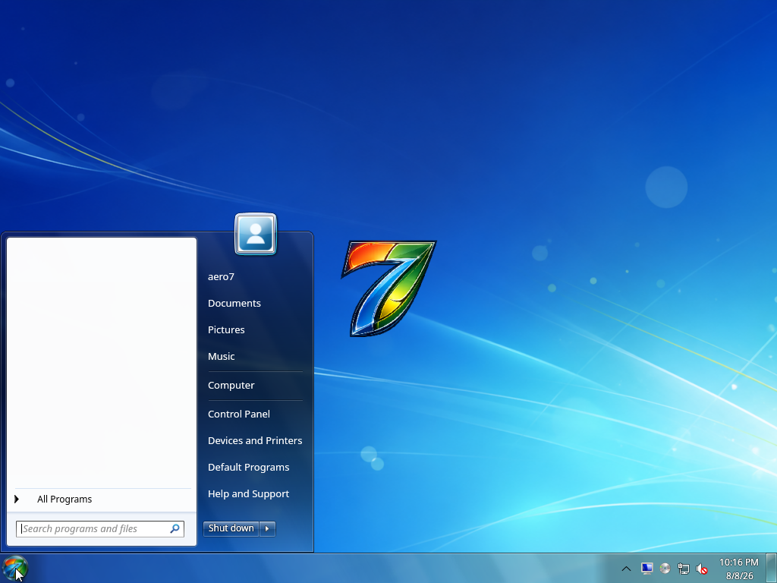Click the search magnifier icon
Viewport: 777px width, 583px height.
tap(175, 529)
